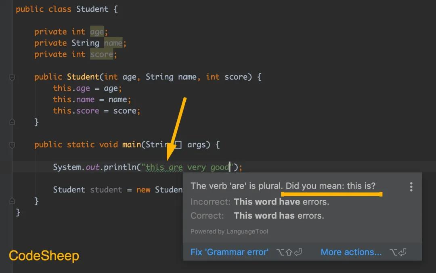Screen dimensions: 436x273
Task: Click the constructor's closing fold marker
Action: [x=12, y=122]
